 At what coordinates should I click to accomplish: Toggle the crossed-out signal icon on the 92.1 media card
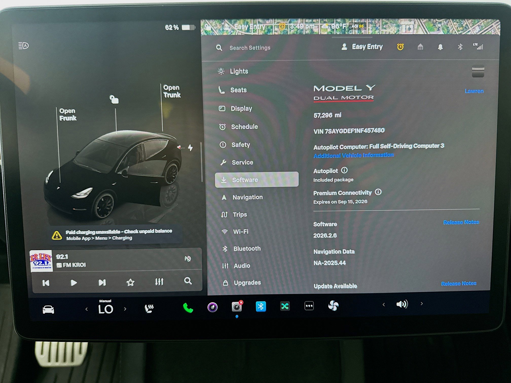click(x=188, y=259)
